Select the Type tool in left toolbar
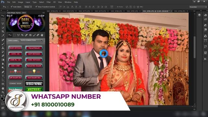 click(x=3, y=76)
